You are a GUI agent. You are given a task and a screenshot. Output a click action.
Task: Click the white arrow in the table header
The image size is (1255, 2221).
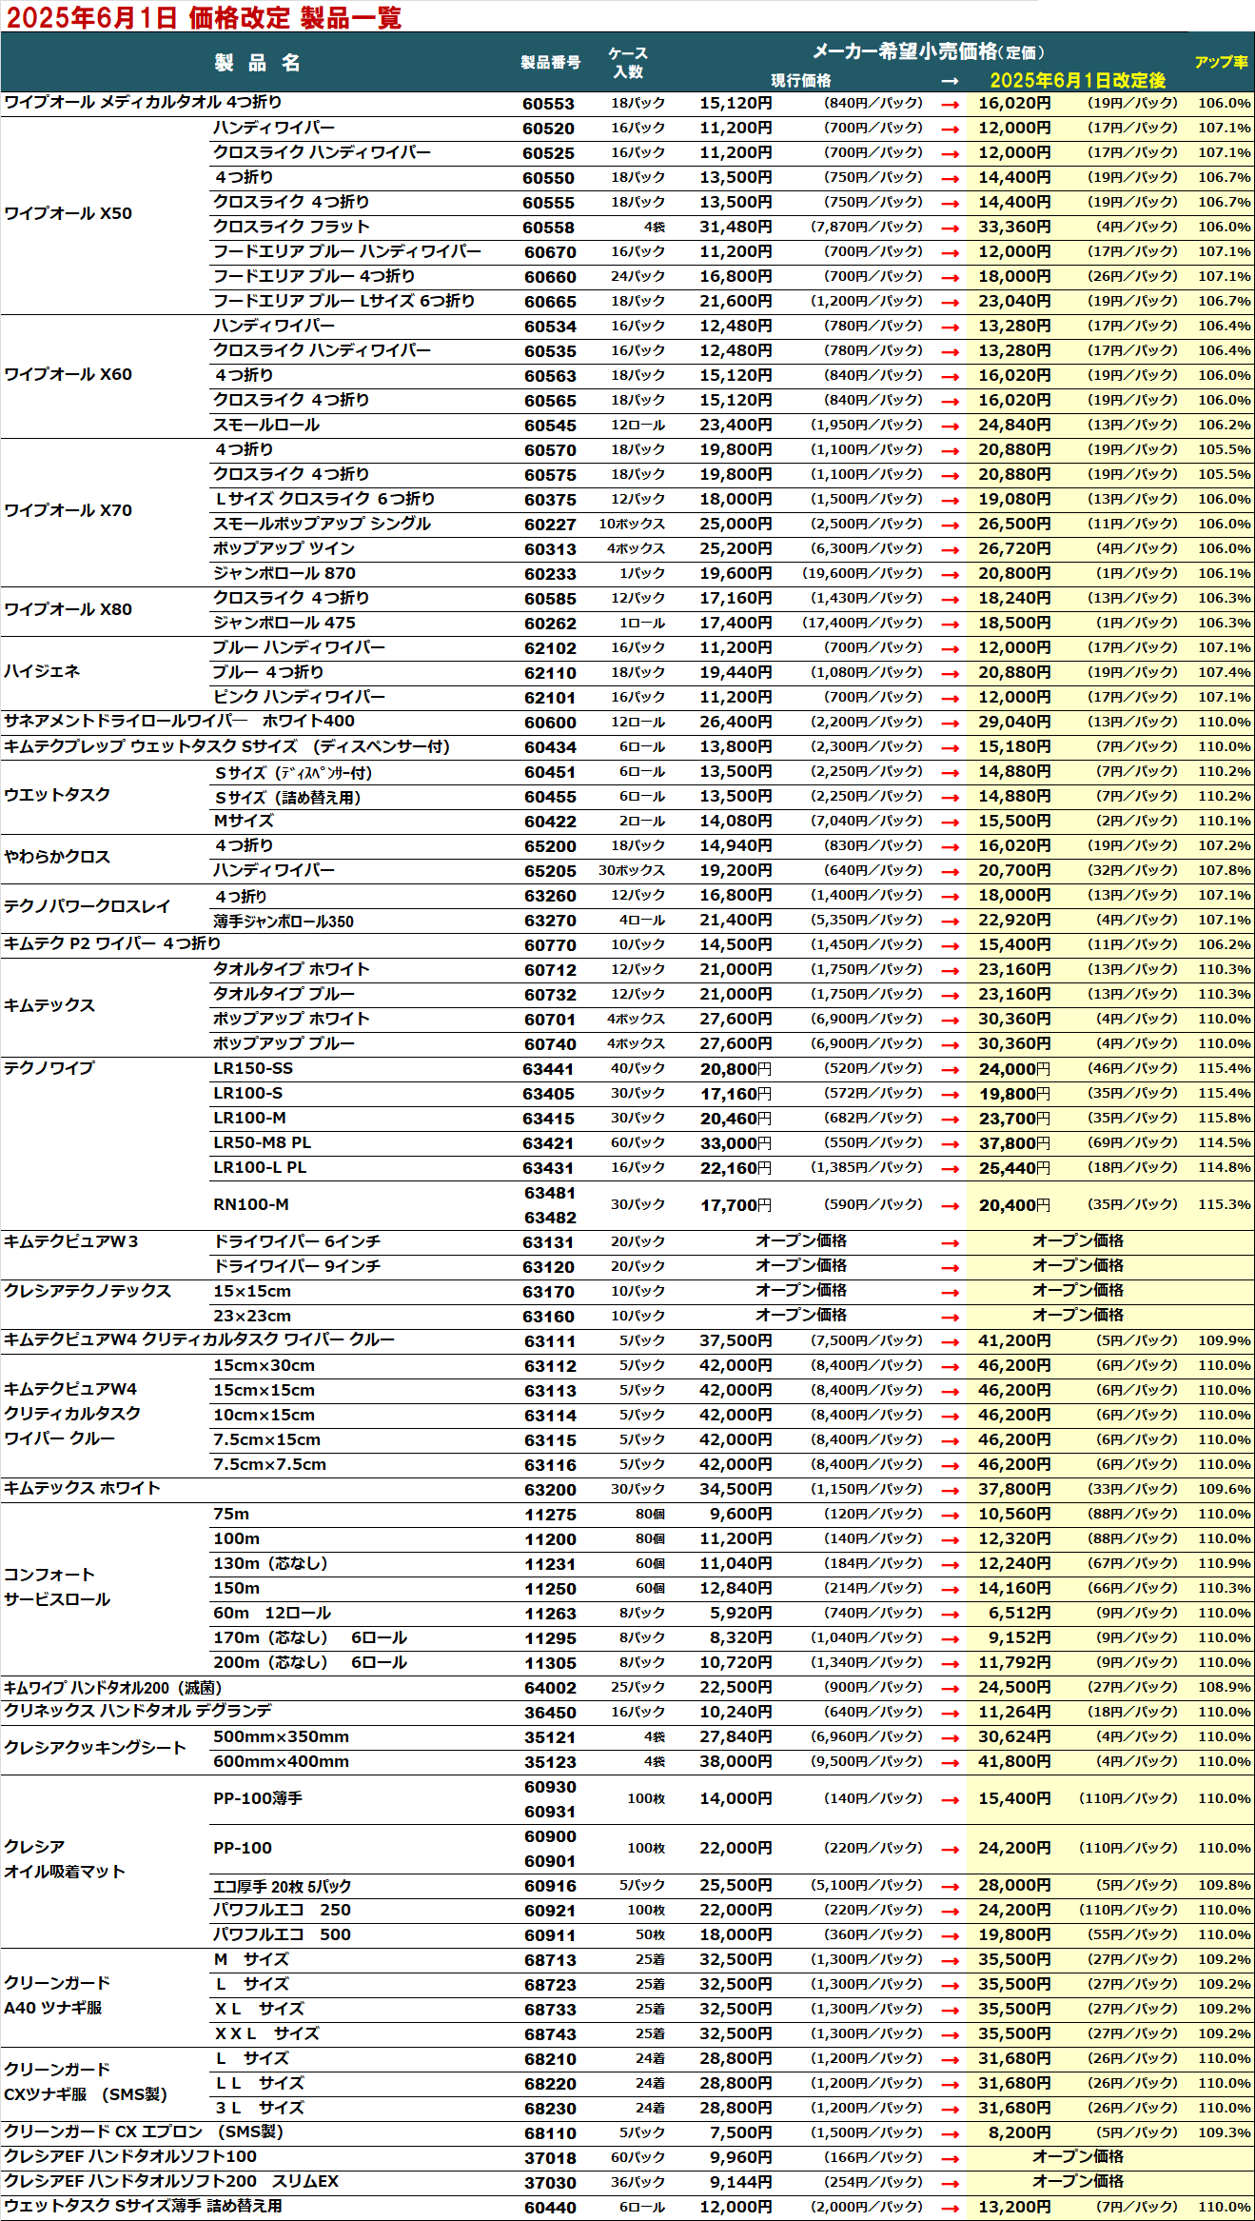click(949, 82)
